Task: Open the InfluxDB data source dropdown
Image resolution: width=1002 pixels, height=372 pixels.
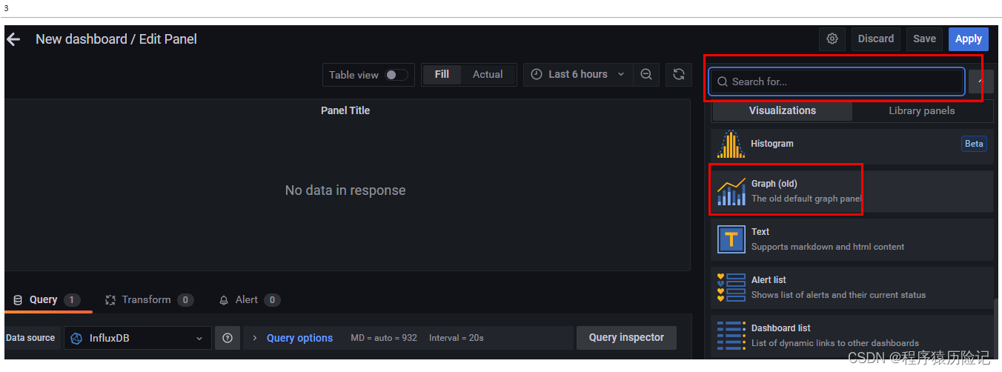Action: click(x=138, y=338)
